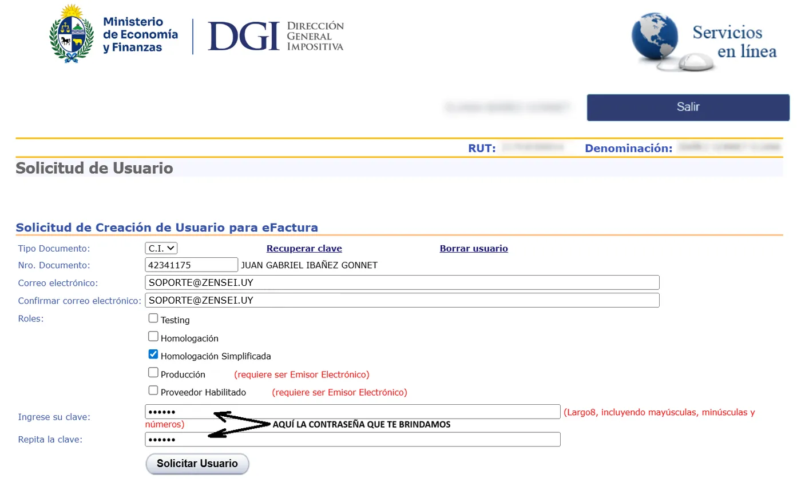The image size is (801, 502).
Task: Click the Denominación: label
Action: 629,148
